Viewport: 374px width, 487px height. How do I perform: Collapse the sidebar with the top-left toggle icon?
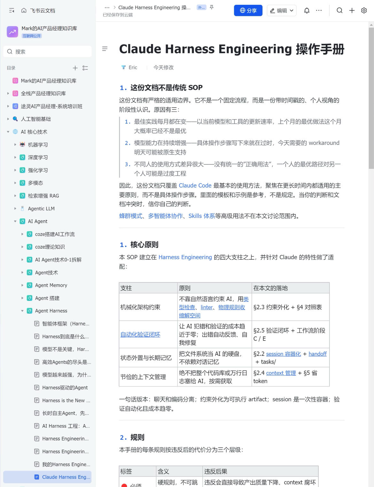(x=12, y=11)
